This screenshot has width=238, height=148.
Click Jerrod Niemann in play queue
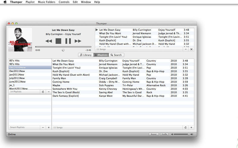tap(142, 33)
